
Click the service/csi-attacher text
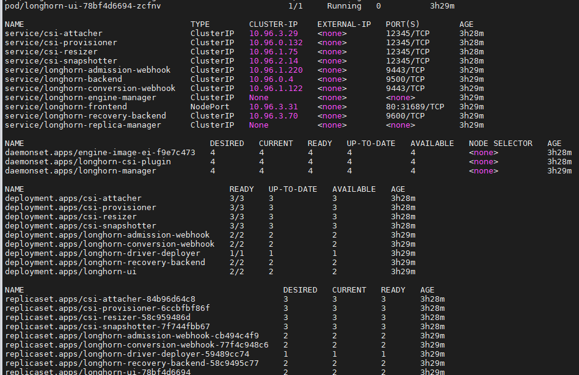(x=53, y=34)
